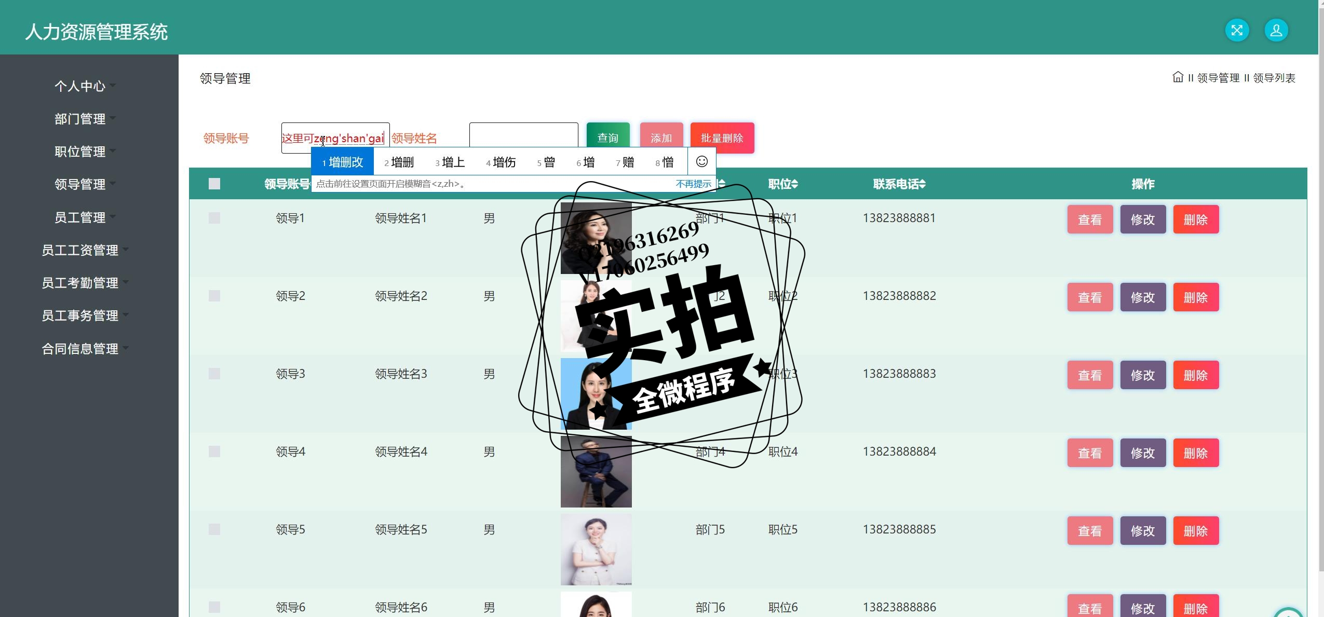1324x617 pixels.
Task: Check the checkbox for row 领导6
Action: click(x=214, y=607)
